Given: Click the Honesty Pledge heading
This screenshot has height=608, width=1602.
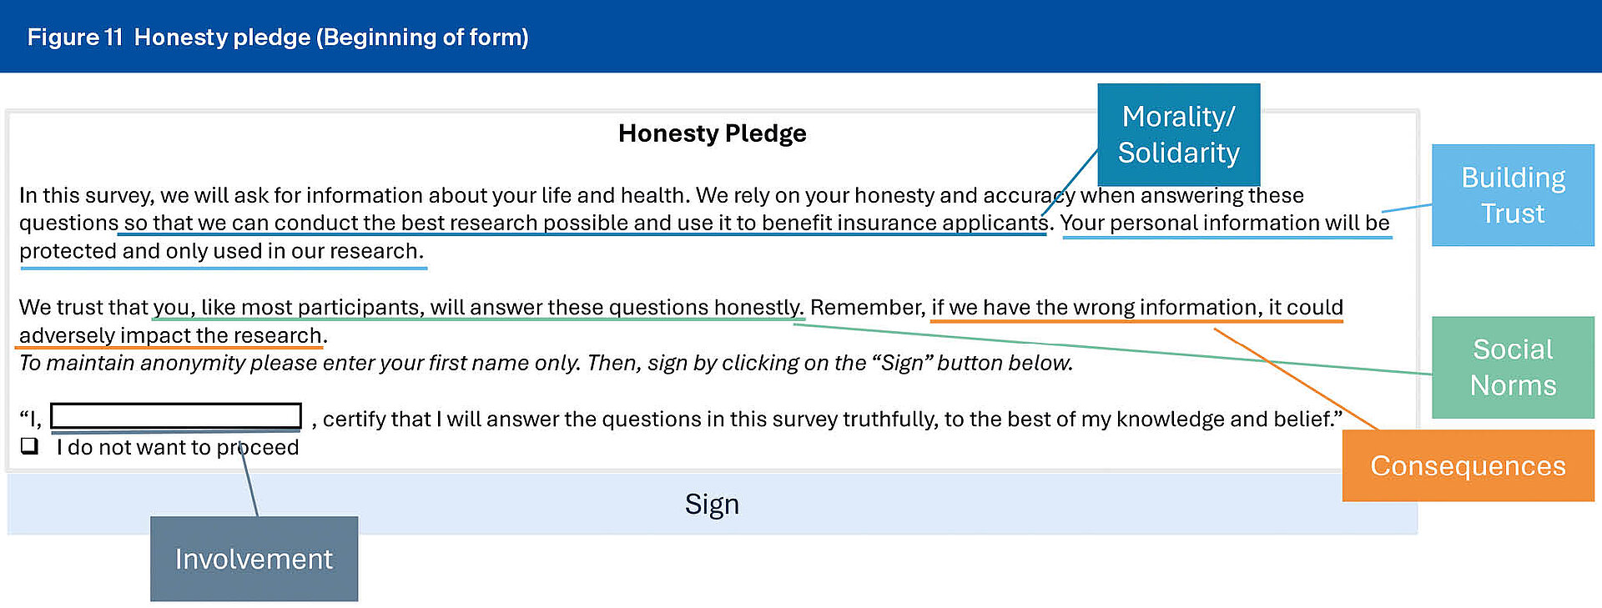Looking at the screenshot, I should click(713, 133).
